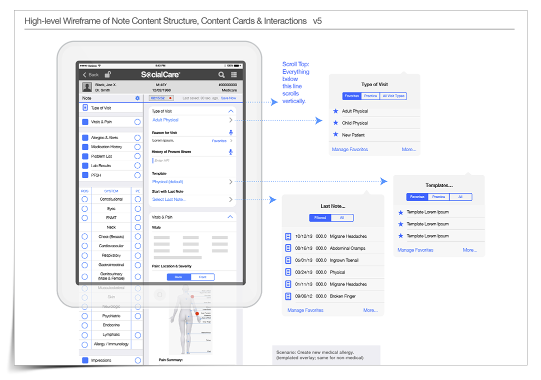Tap blue square icon beside Lab Results
Viewport: 541px width, 380px height.
[x=85, y=166]
